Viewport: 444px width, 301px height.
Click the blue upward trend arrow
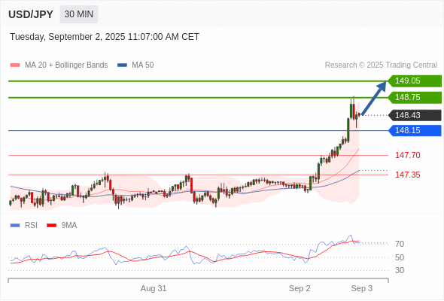[x=374, y=98]
